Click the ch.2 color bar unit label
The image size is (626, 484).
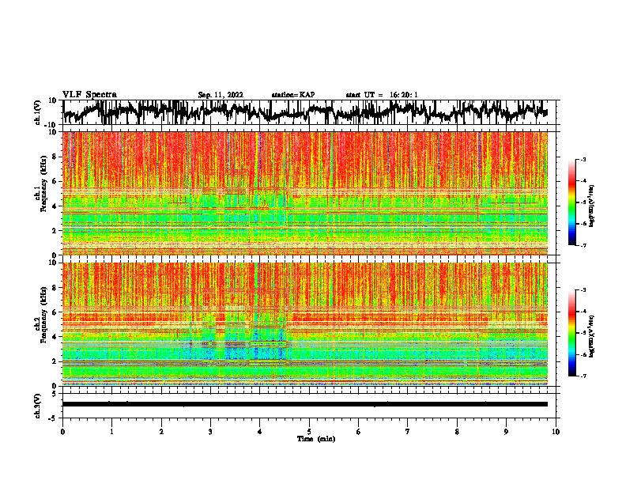click(591, 336)
